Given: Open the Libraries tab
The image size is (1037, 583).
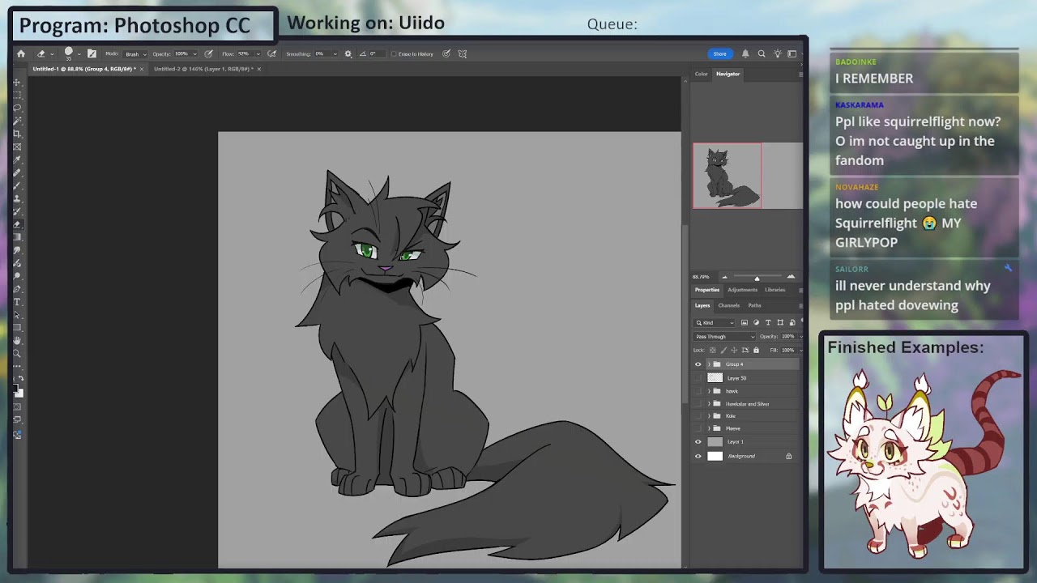Looking at the screenshot, I should (x=775, y=290).
